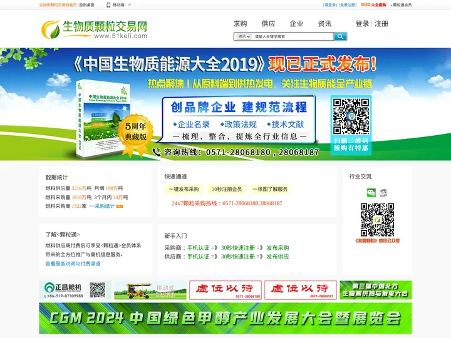Click the >>采购统计 link

[x=102, y=206]
